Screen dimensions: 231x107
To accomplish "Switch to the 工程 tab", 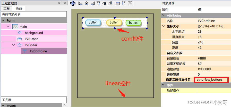I will pyautogui.click(x=6, y=8).
